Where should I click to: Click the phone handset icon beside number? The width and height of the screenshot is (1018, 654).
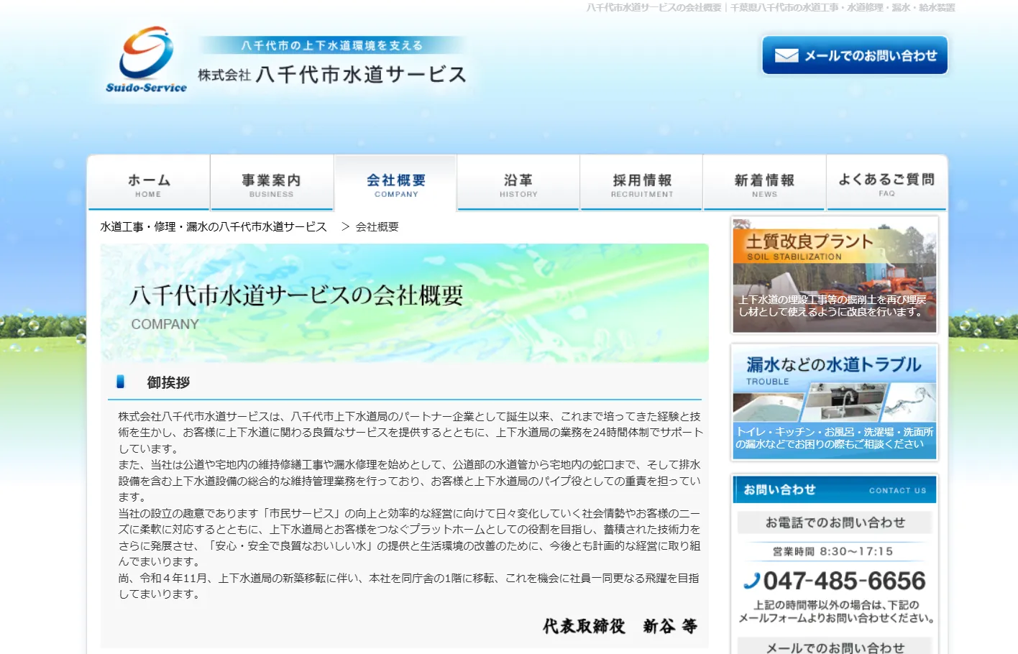752,581
